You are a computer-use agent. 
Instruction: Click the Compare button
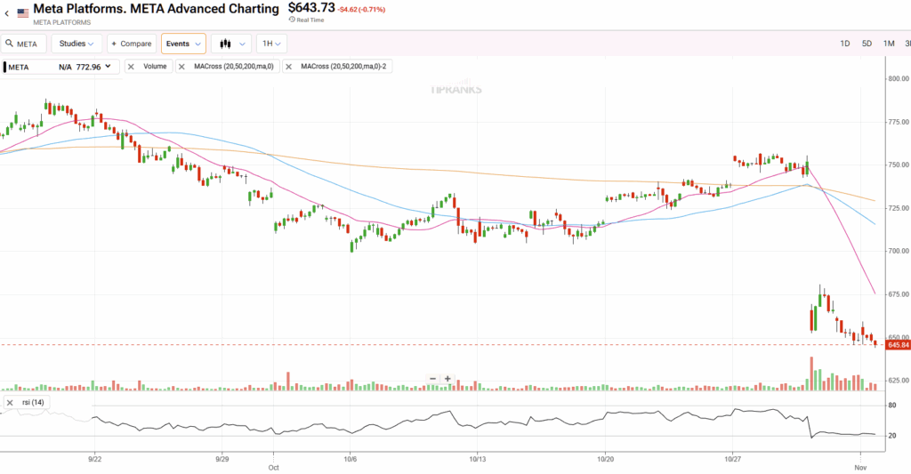132,44
